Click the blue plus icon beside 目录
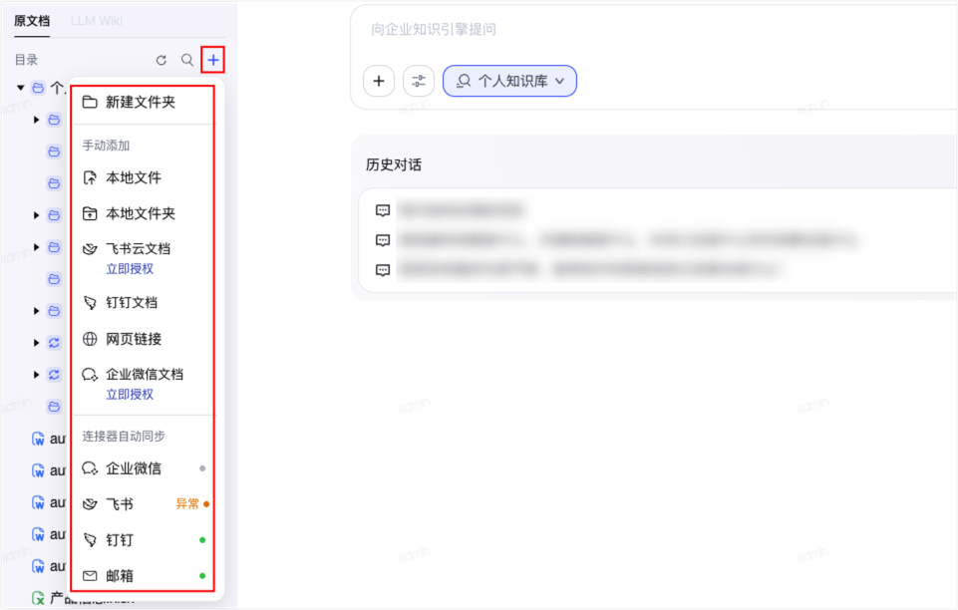The image size is (958, 610). pos(212,60)
